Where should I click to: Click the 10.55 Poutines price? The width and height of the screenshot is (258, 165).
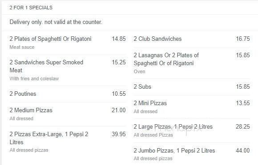119,94
